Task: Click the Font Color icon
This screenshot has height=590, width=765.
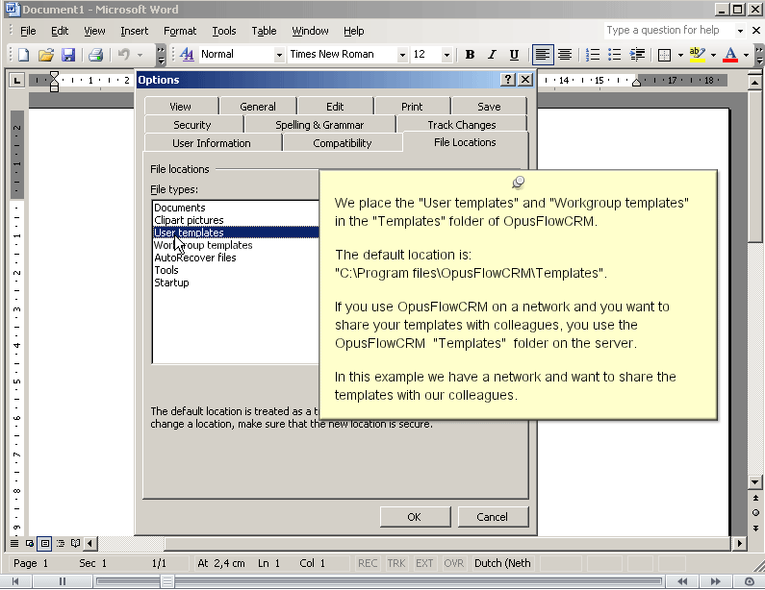Action: pos(730,55)
